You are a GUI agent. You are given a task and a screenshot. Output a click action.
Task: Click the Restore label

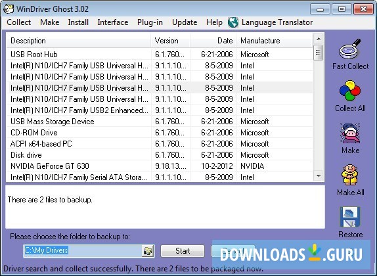click(350, 235)
